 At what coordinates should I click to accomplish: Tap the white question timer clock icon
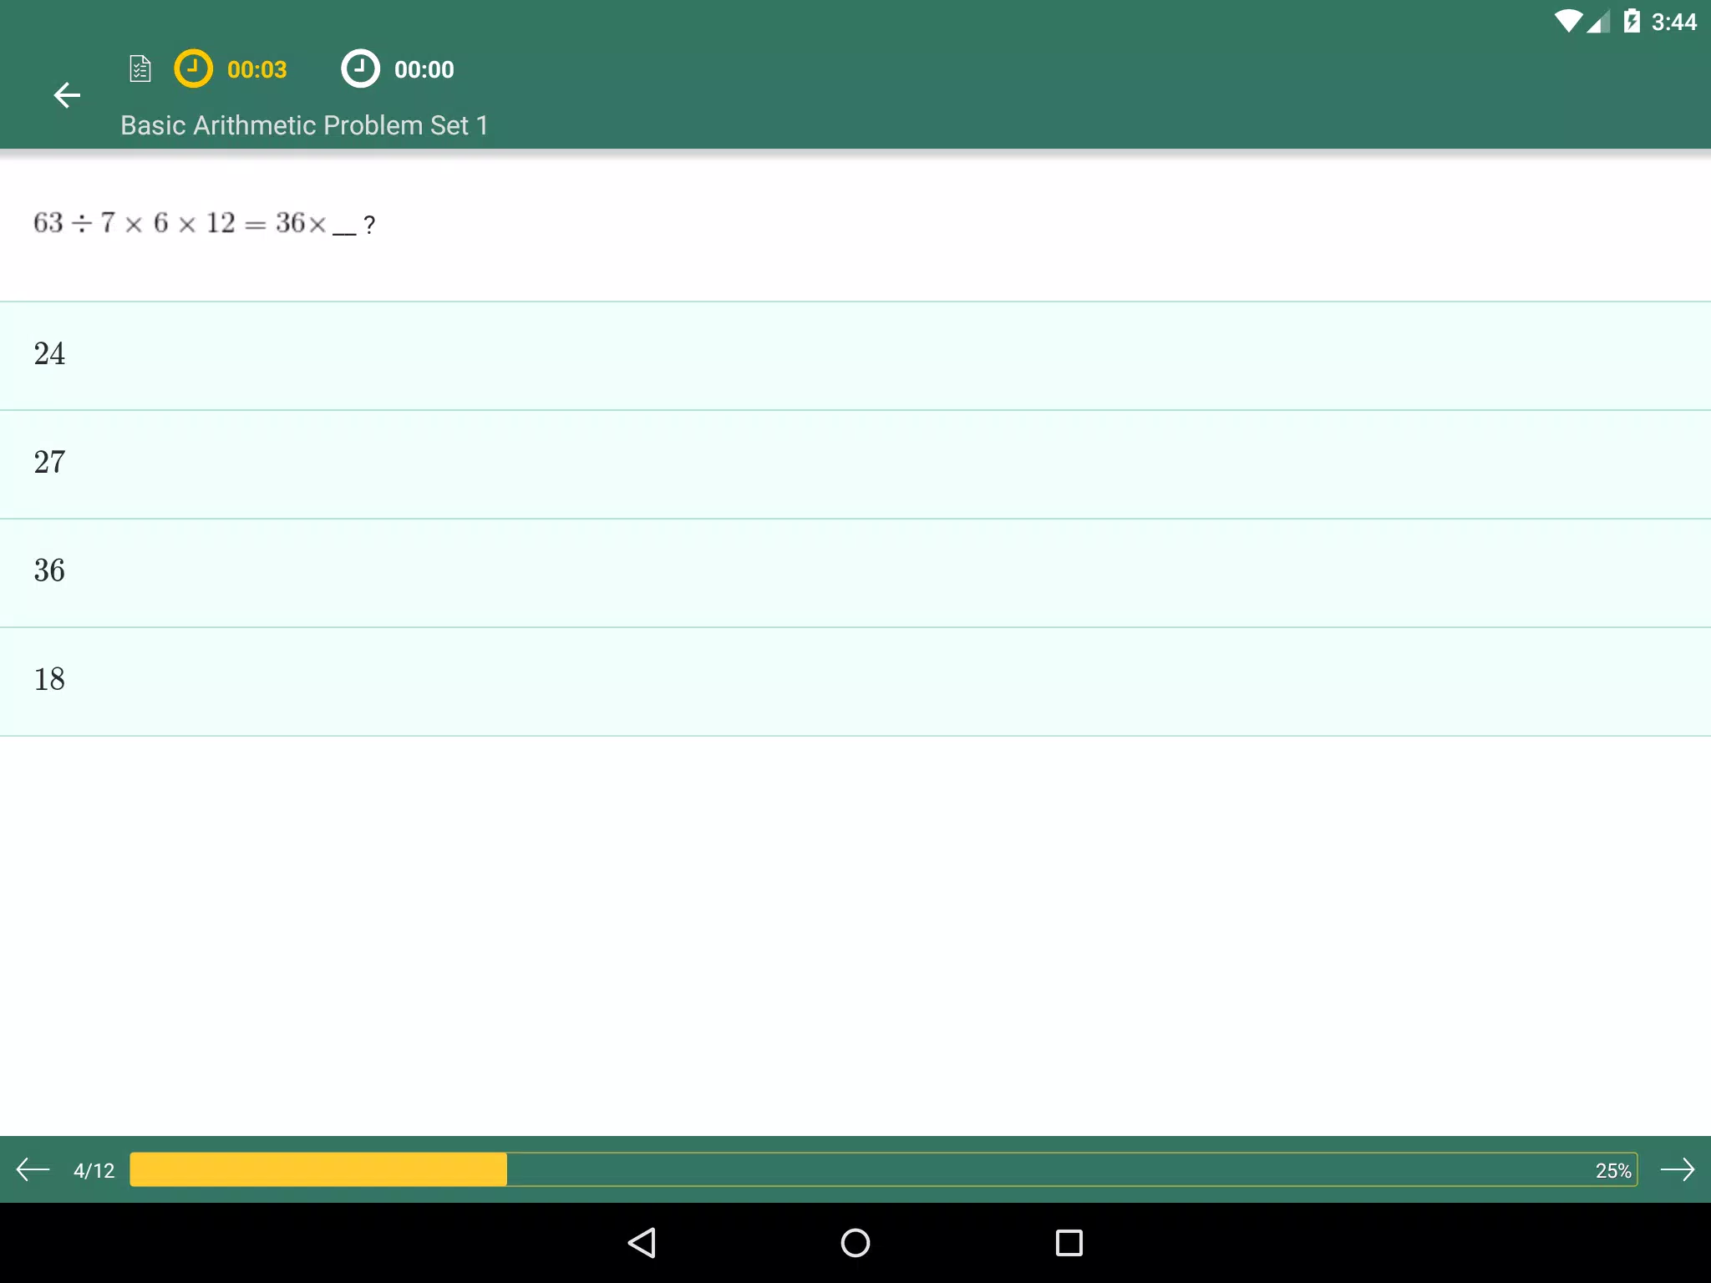click(x=360, y=68)
